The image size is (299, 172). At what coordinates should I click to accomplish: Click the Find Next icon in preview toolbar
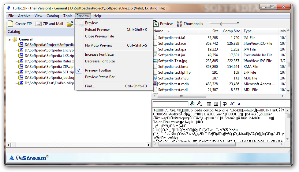(200, 104)
